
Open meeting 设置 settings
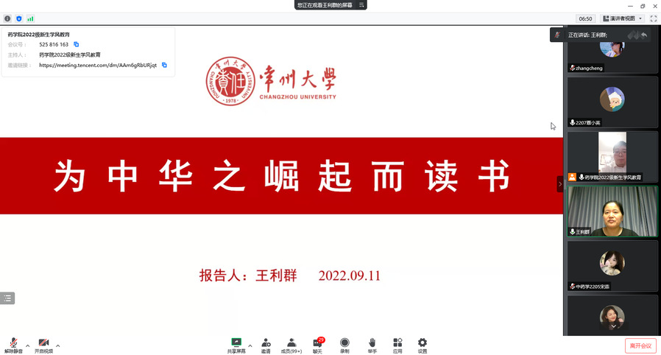click(x=423, y=344)
